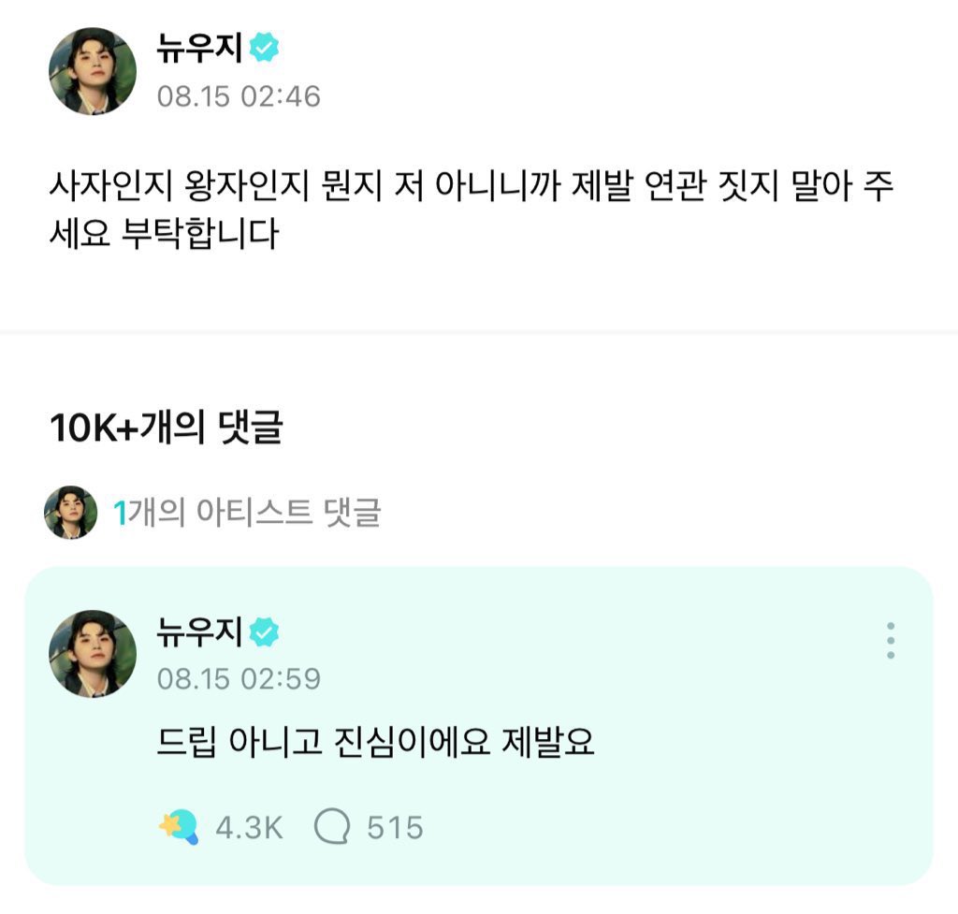Tap the post timestamp 08.15 02:46
958x914 pixels.
(x=239, y=95)
